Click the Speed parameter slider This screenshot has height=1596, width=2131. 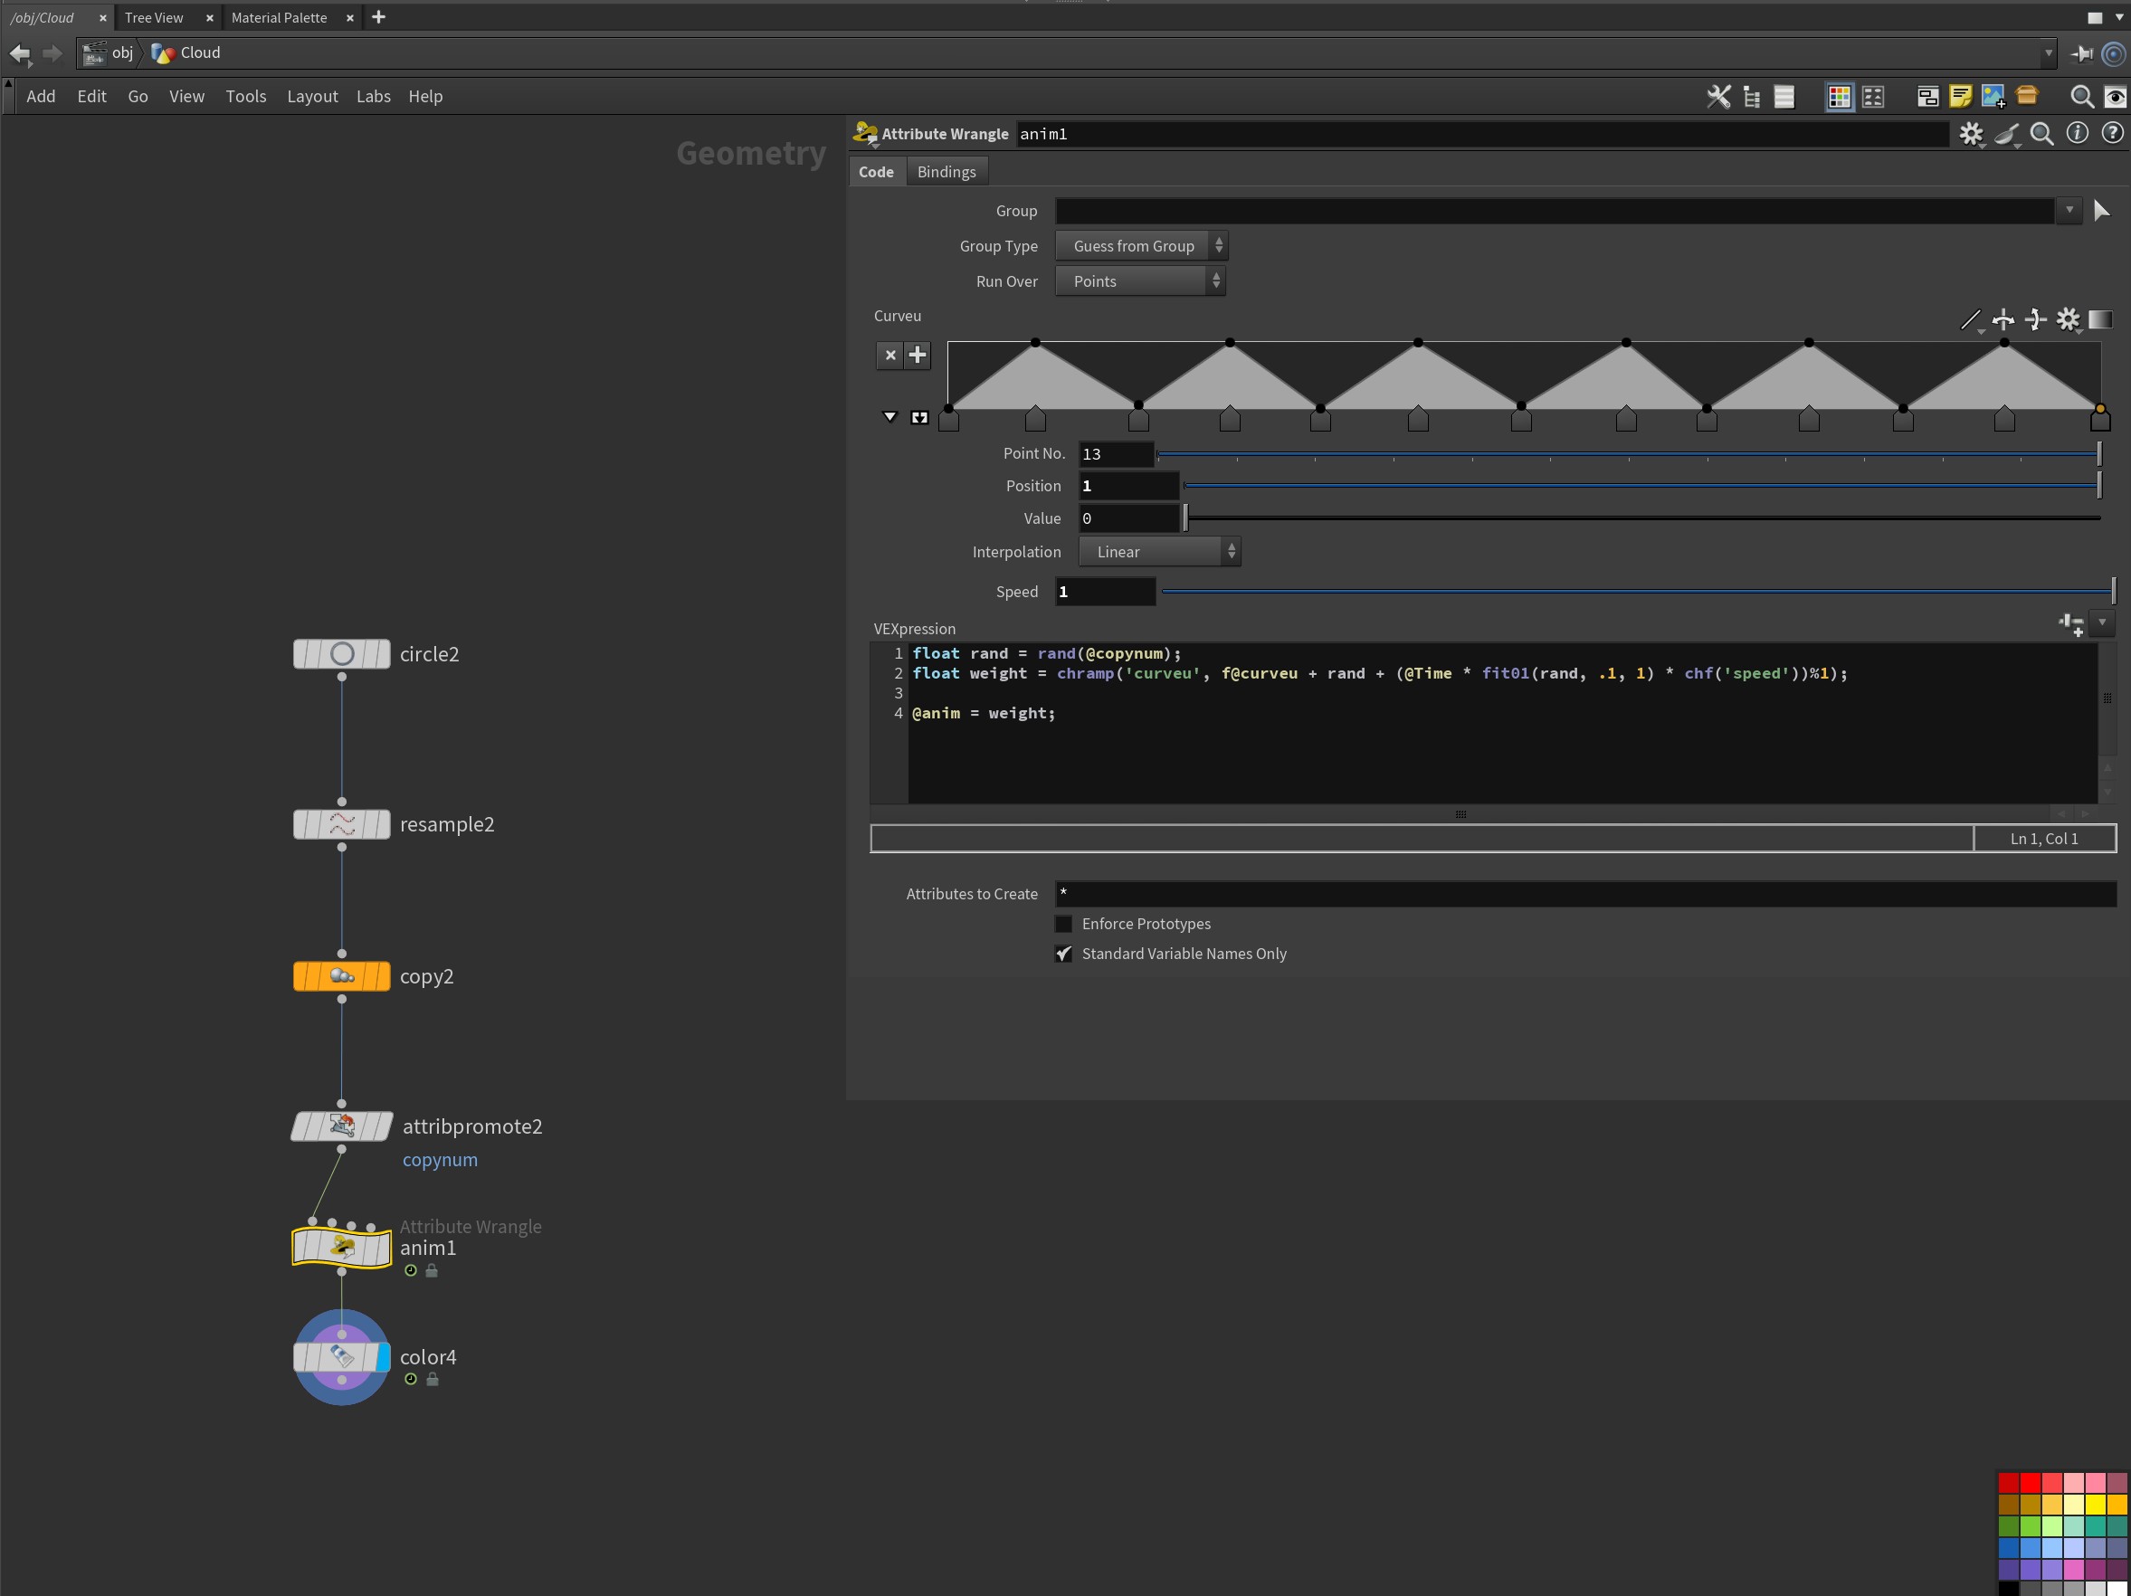coord(1637,592)
